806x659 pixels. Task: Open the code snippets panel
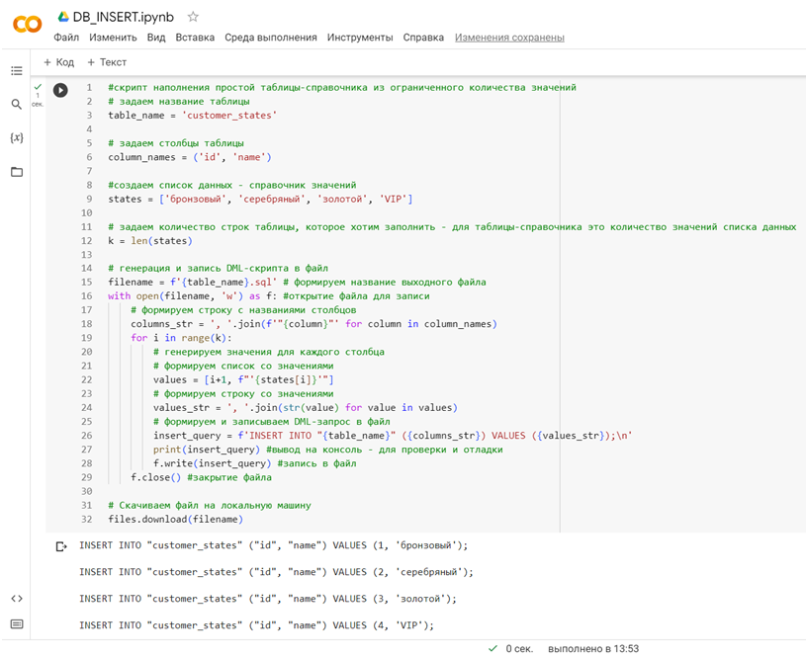tap(17, 599)
